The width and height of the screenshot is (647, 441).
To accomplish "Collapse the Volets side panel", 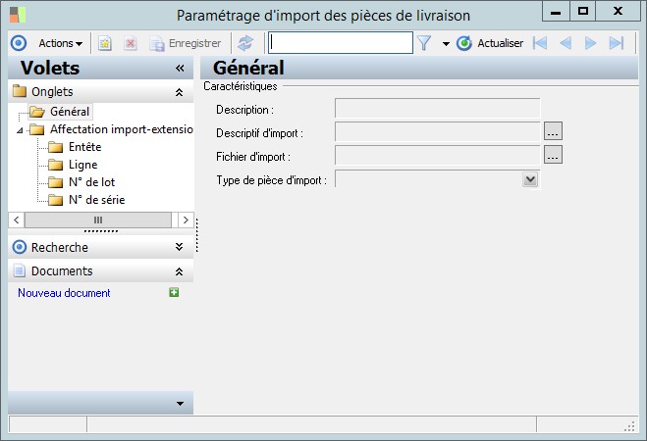I will [180, 69].
